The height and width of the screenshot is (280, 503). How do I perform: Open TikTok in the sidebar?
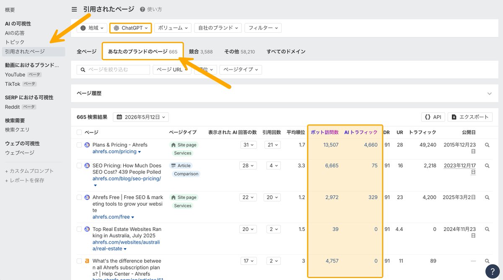click(x=13, y=84)
